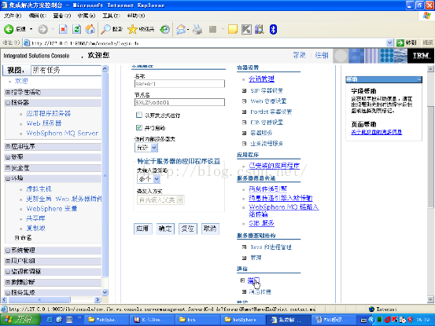
Task: Open the SIB 服务 link
Action: pos(261,223)
